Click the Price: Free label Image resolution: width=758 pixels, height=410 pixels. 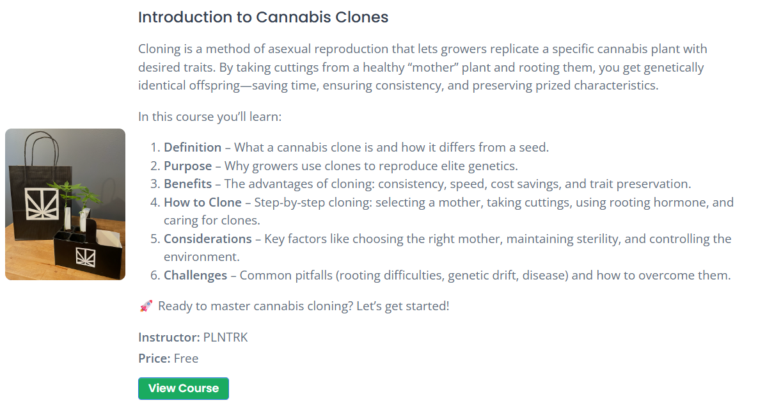pos(168,358)
